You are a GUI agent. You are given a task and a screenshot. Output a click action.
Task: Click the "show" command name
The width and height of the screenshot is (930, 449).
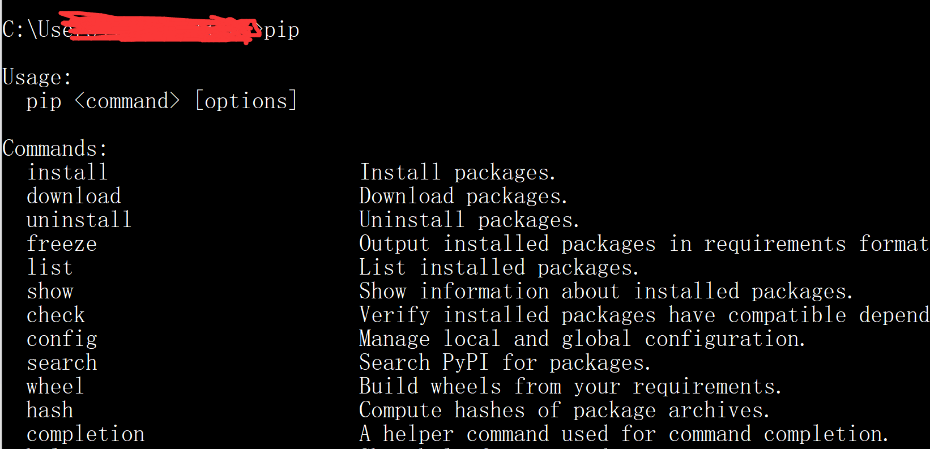(x=50, y=291)
